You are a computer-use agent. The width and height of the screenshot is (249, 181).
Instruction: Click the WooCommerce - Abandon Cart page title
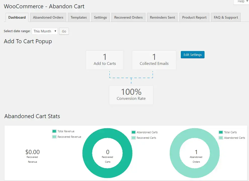tap(44, 6)
